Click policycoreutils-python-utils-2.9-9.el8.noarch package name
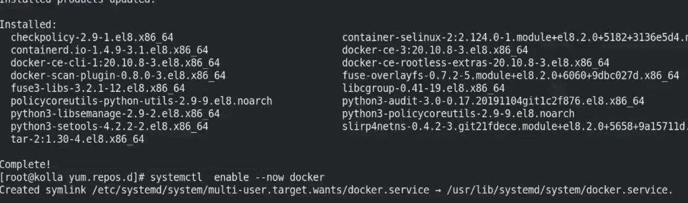The width and height of the screenshot is (688, 203). coord(142,100)
